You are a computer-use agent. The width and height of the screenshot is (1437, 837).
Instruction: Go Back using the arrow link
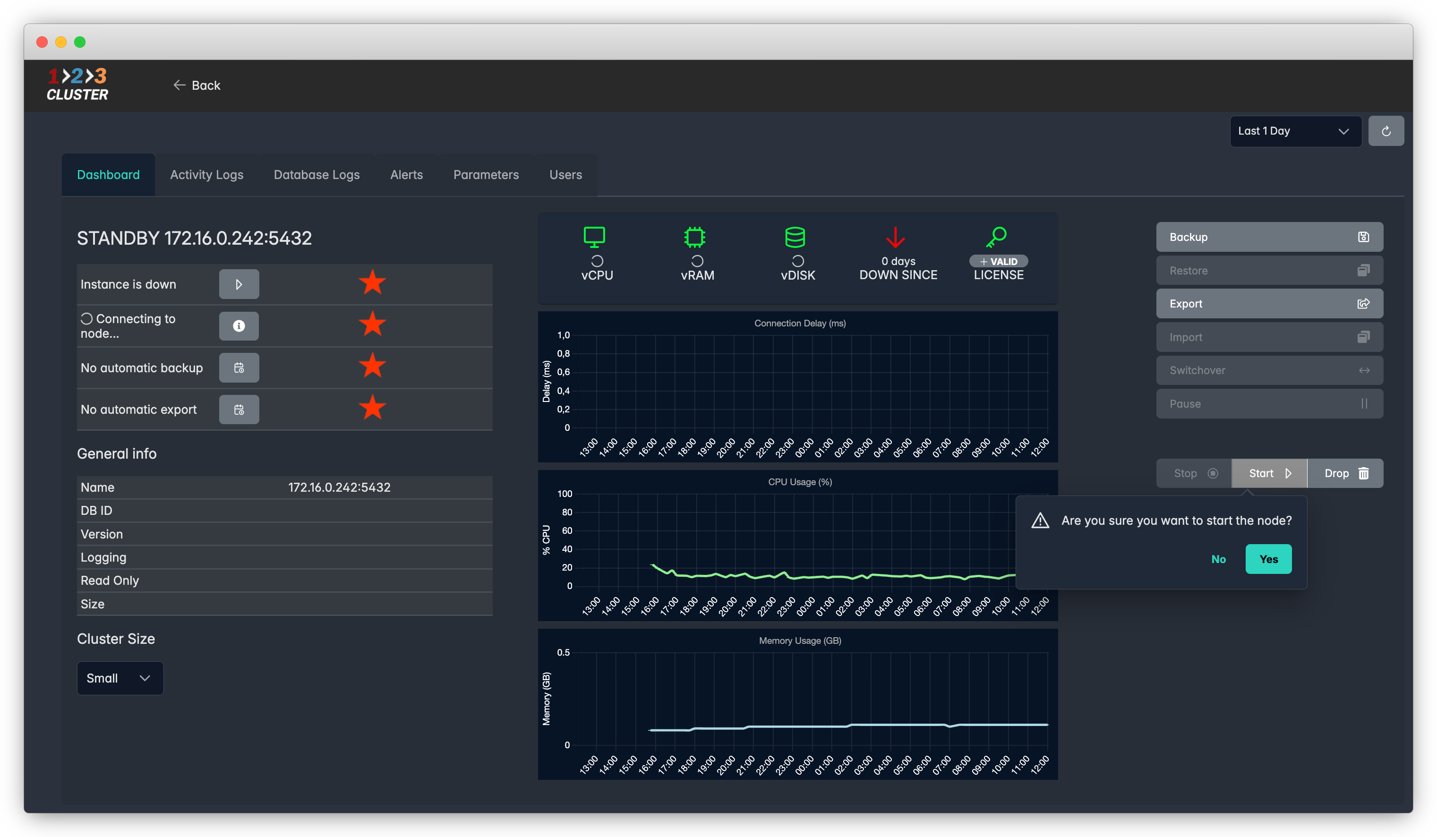[197, 85]
